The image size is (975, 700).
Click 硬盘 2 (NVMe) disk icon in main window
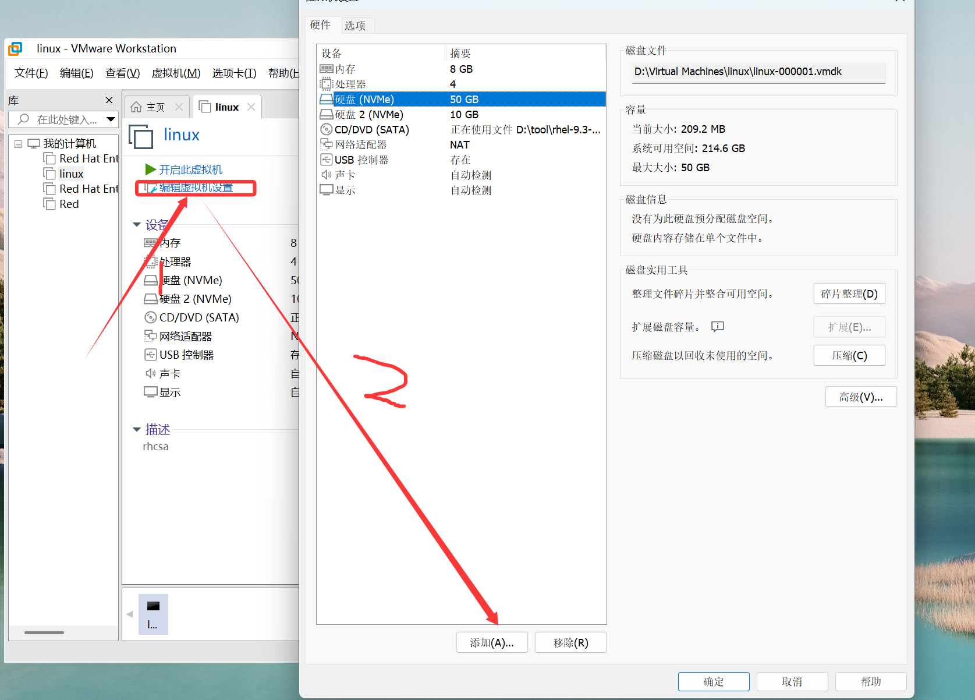click(x=150, y=299)
